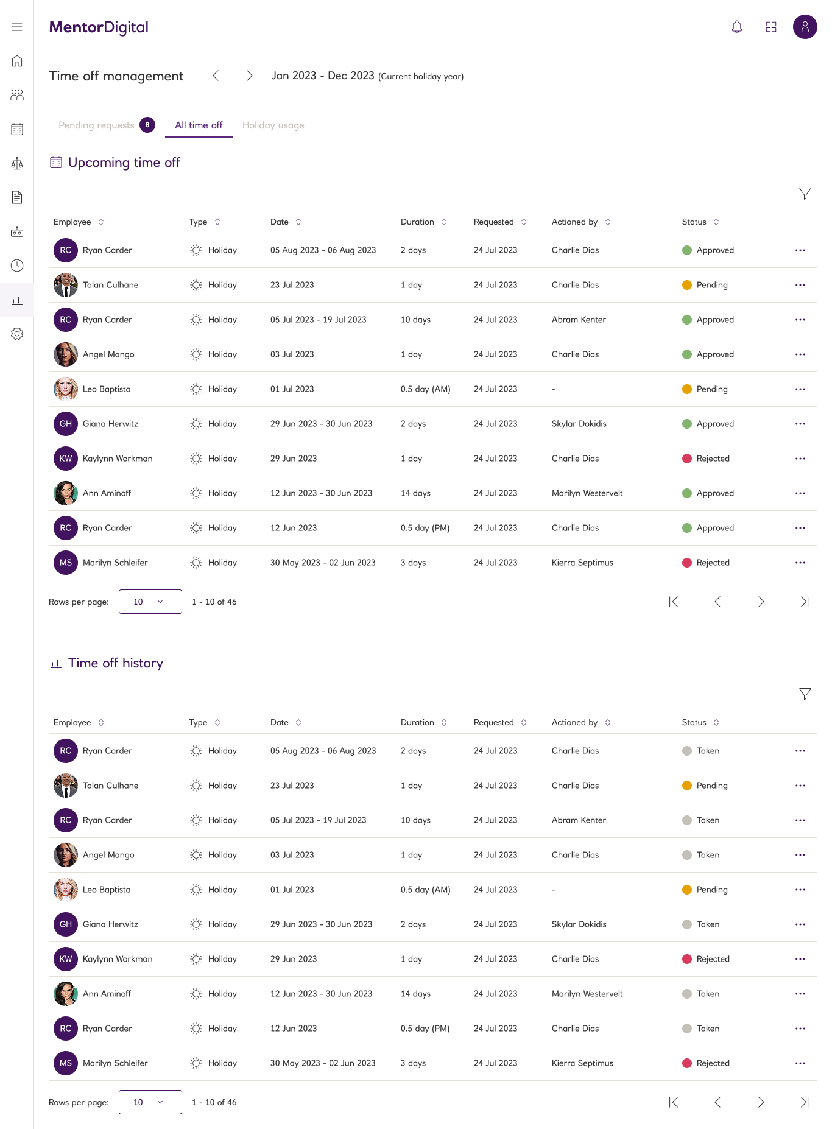This screenshot has width=832, height=1129.
Task: Switch to Holiday usage tab
Action: [x=273, y=125]
